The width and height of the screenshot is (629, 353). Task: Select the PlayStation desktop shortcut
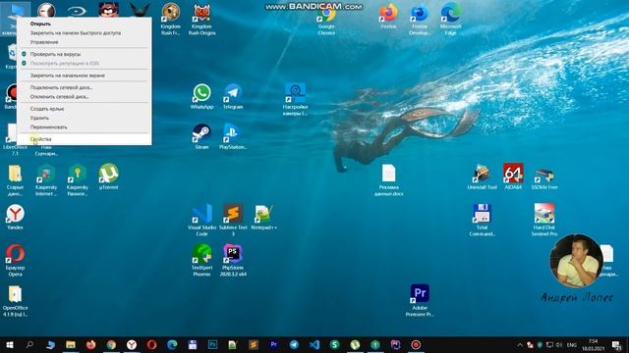(233, 136)
